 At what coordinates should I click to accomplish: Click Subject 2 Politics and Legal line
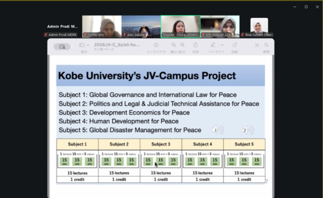pos(159,103)
